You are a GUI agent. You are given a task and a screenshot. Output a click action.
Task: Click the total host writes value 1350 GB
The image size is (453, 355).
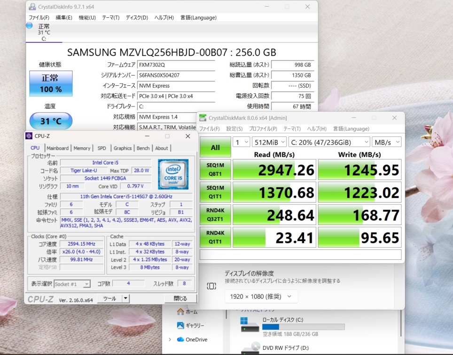293,76
